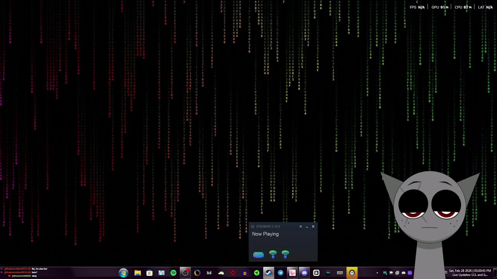
Task: Open the yellow VR app on the taskbar
Action: (x=352, y=273)
